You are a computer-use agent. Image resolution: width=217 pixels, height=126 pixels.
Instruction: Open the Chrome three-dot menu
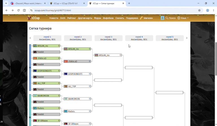click(214, 10)
